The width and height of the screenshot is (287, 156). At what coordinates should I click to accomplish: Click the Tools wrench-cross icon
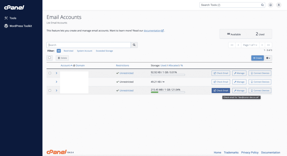[x=6, y=18]
